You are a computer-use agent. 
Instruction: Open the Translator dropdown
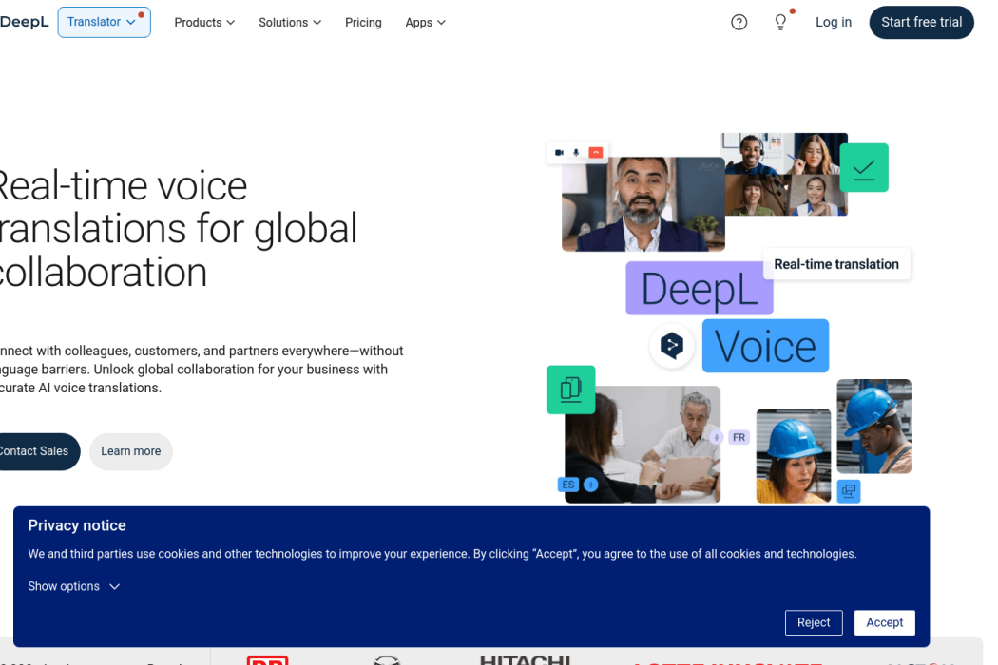(x=104, y=22)
